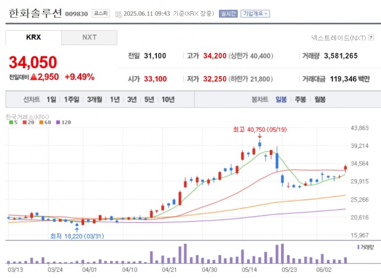Click the 거래량 volume legend

pos(366,247)
